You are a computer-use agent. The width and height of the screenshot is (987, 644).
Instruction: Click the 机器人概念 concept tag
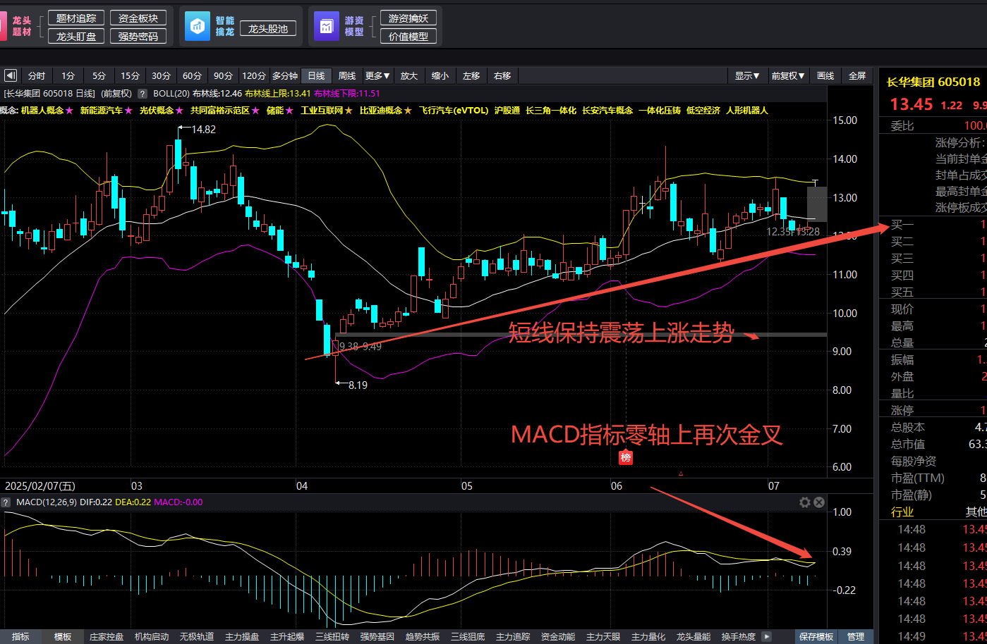coord(42,111)
